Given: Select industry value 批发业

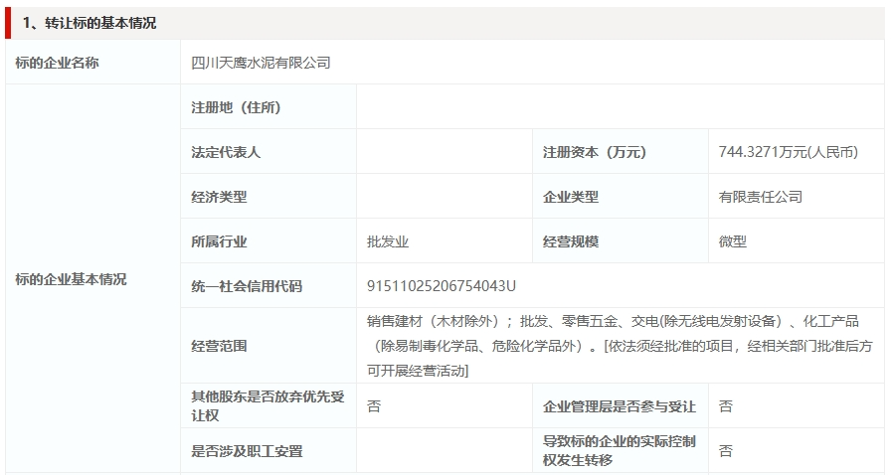Looking at the screenshot, I should [388, 241].
